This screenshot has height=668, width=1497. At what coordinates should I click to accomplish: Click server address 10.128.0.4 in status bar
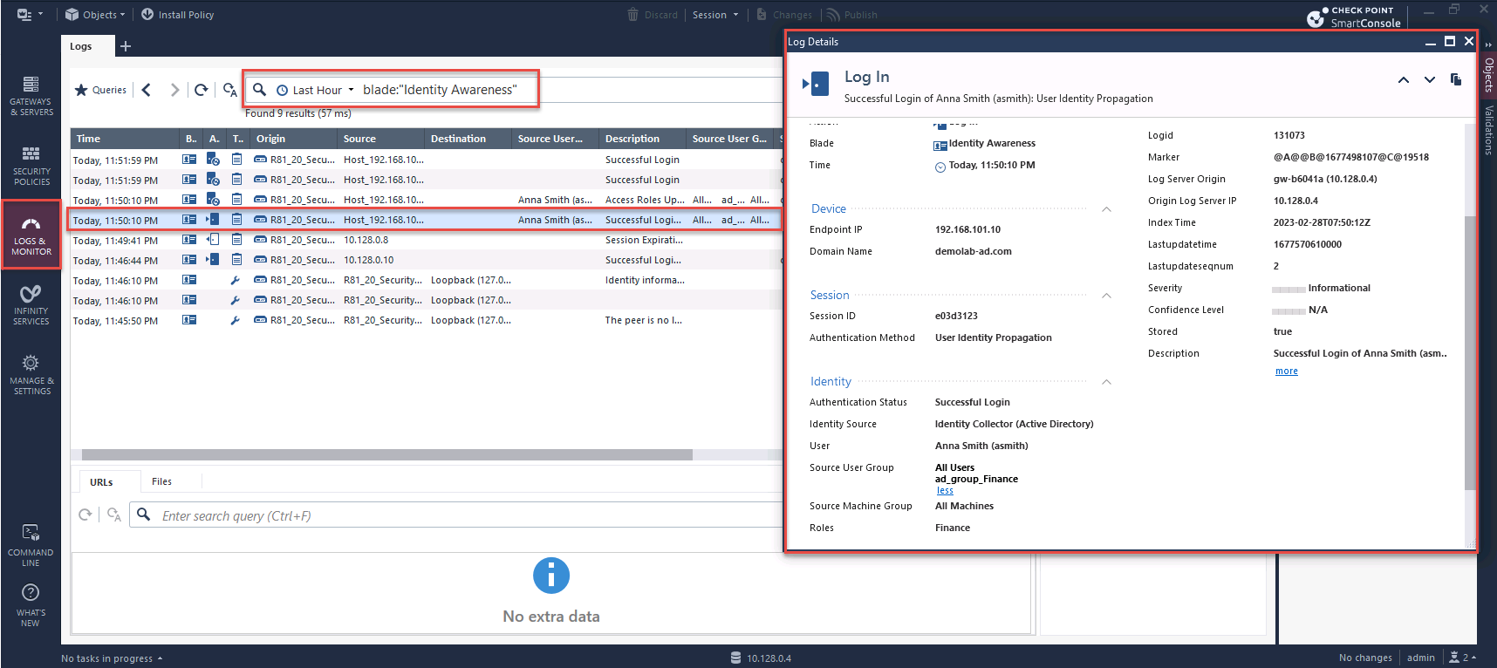pos(769,658)
